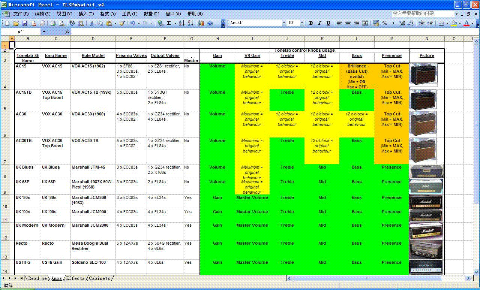This screenshot has width=480, height=290.
Task: Switch to the Cabinets sheet tab
Action: coord(99,278)
